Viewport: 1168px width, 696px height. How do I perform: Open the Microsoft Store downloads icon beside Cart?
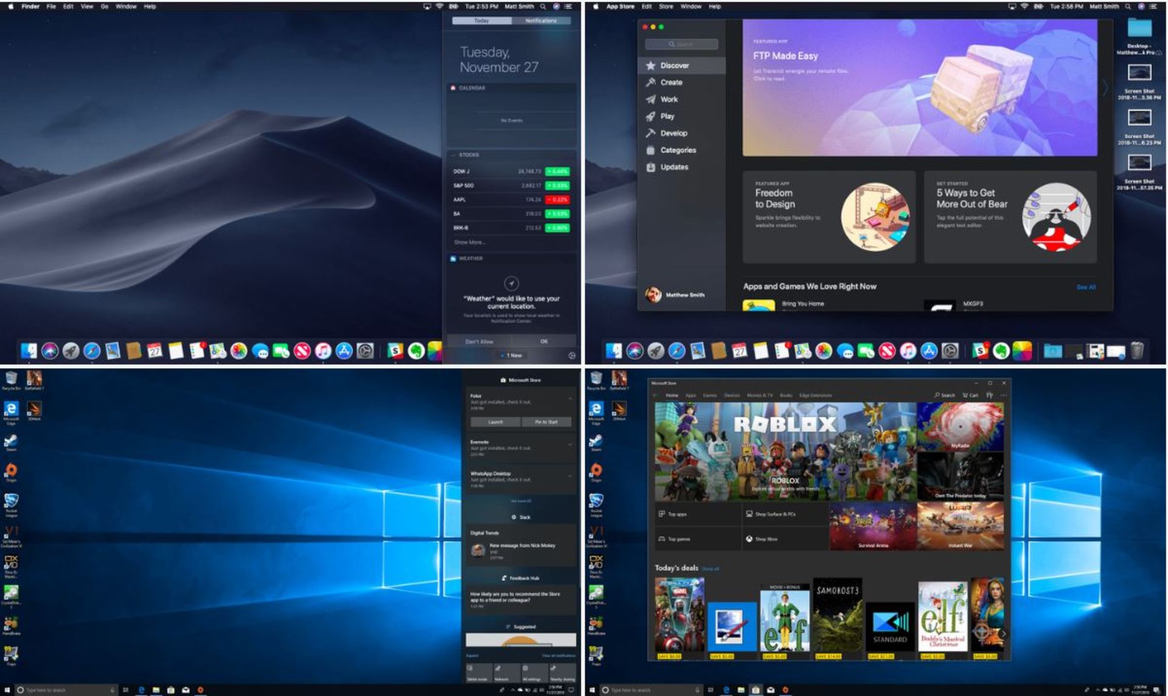[990, 395]
